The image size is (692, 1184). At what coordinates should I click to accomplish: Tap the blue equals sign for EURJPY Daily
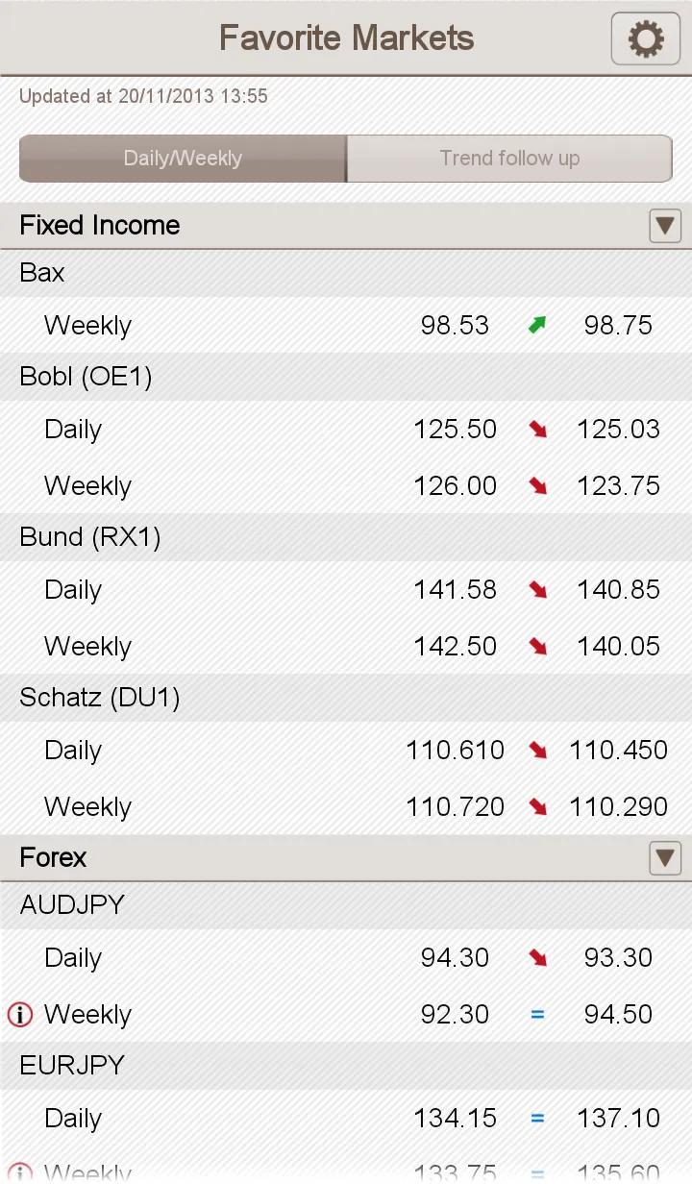pyautogui.click(x=537, y=1118)
